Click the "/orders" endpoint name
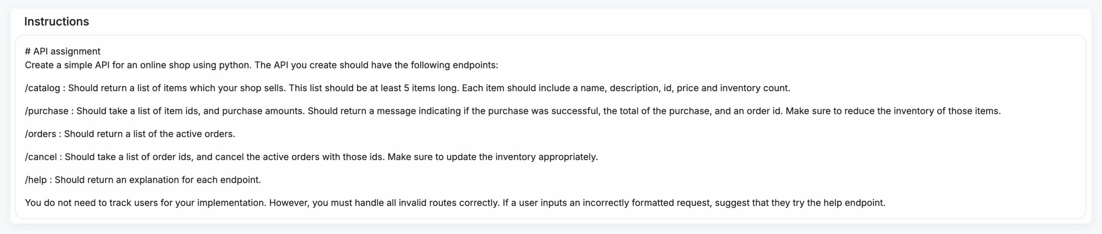 coord(40,134)
